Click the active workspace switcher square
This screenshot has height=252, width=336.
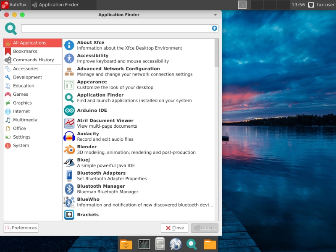click(242, 5)
